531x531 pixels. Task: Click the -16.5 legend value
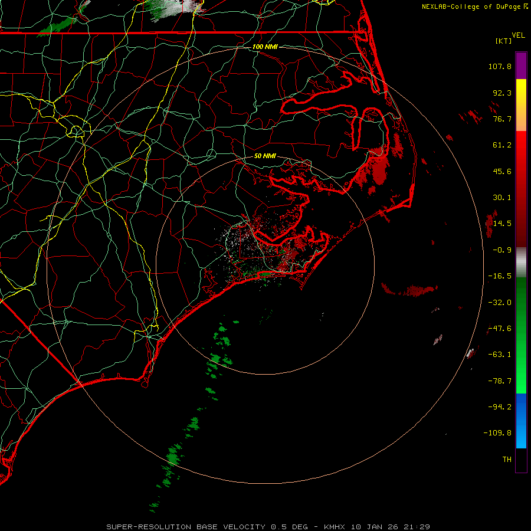pos(500,276)
